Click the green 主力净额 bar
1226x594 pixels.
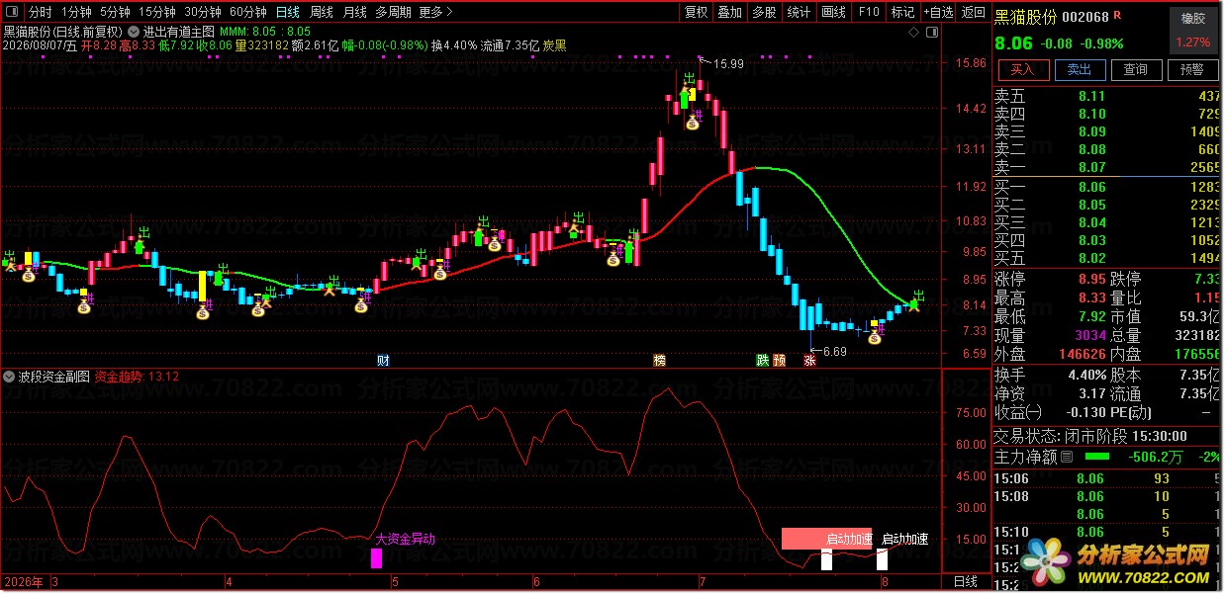(x=1097, y=458)
